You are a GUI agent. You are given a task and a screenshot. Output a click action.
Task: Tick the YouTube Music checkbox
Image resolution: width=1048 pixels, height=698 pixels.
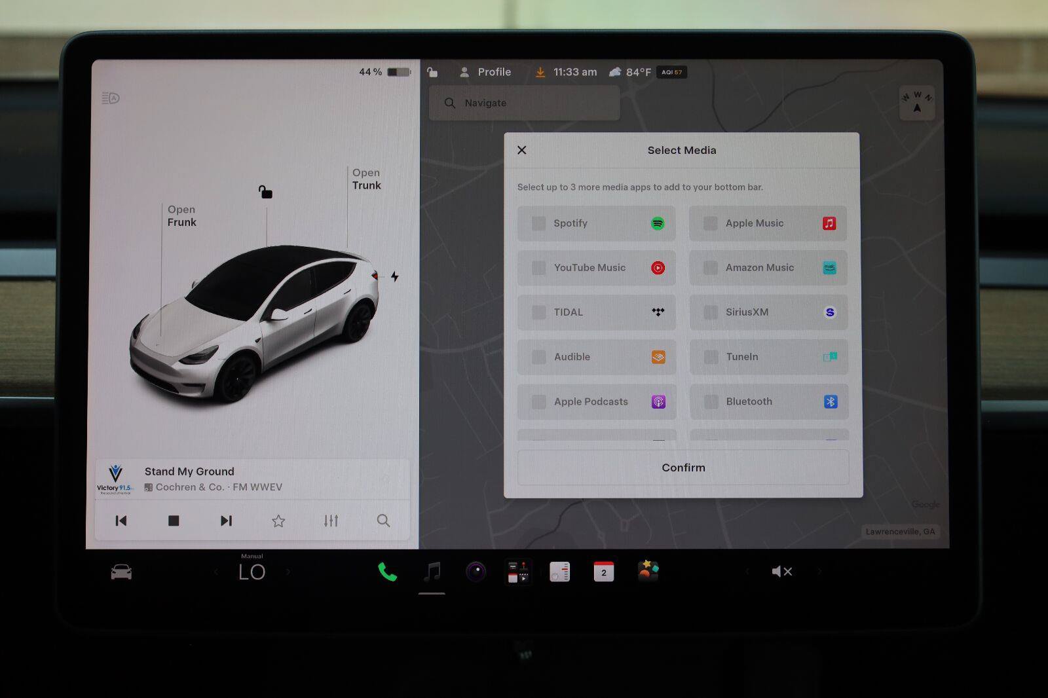click(538, 268)
